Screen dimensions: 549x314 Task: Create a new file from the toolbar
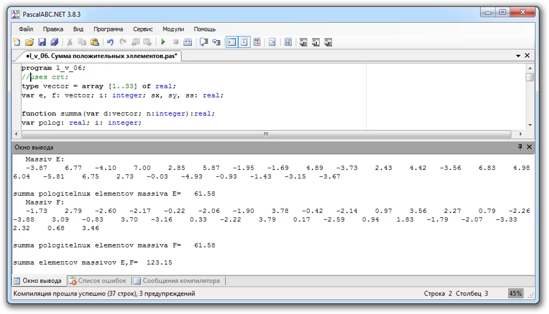(x=17, y=42)
